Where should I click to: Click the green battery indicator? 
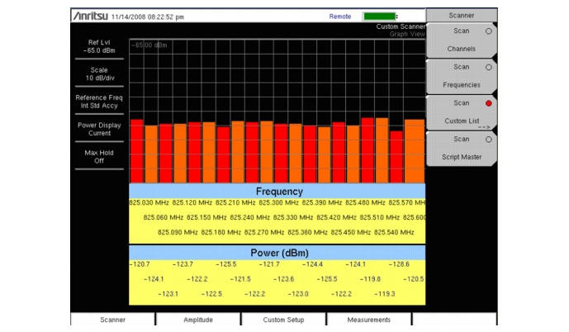(x=380, y=17)
